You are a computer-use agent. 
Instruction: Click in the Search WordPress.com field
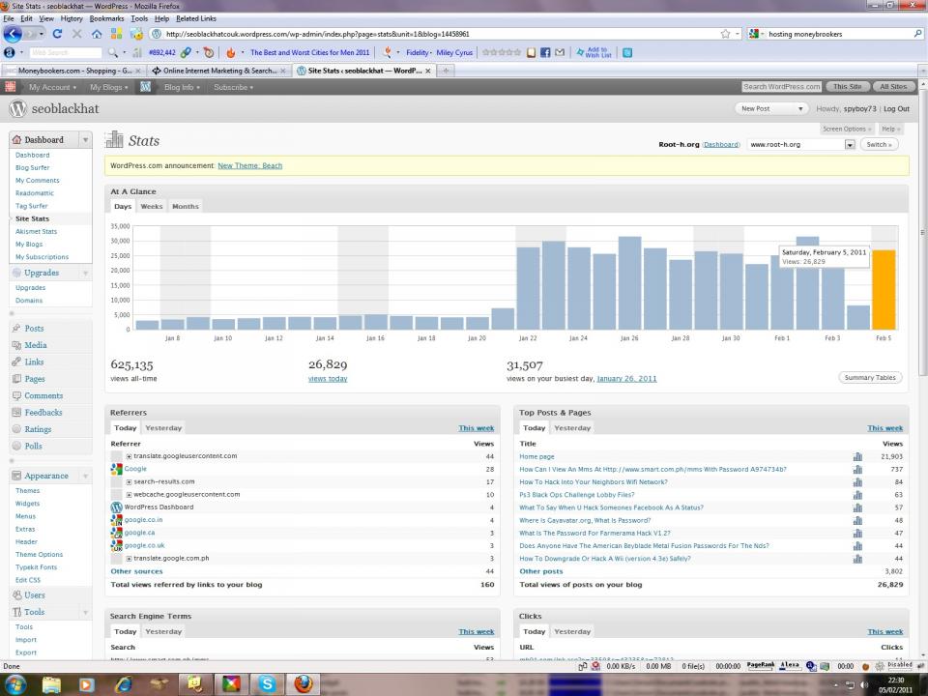[781, 87]
